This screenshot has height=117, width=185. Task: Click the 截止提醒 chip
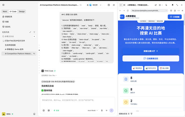(164, 68)
